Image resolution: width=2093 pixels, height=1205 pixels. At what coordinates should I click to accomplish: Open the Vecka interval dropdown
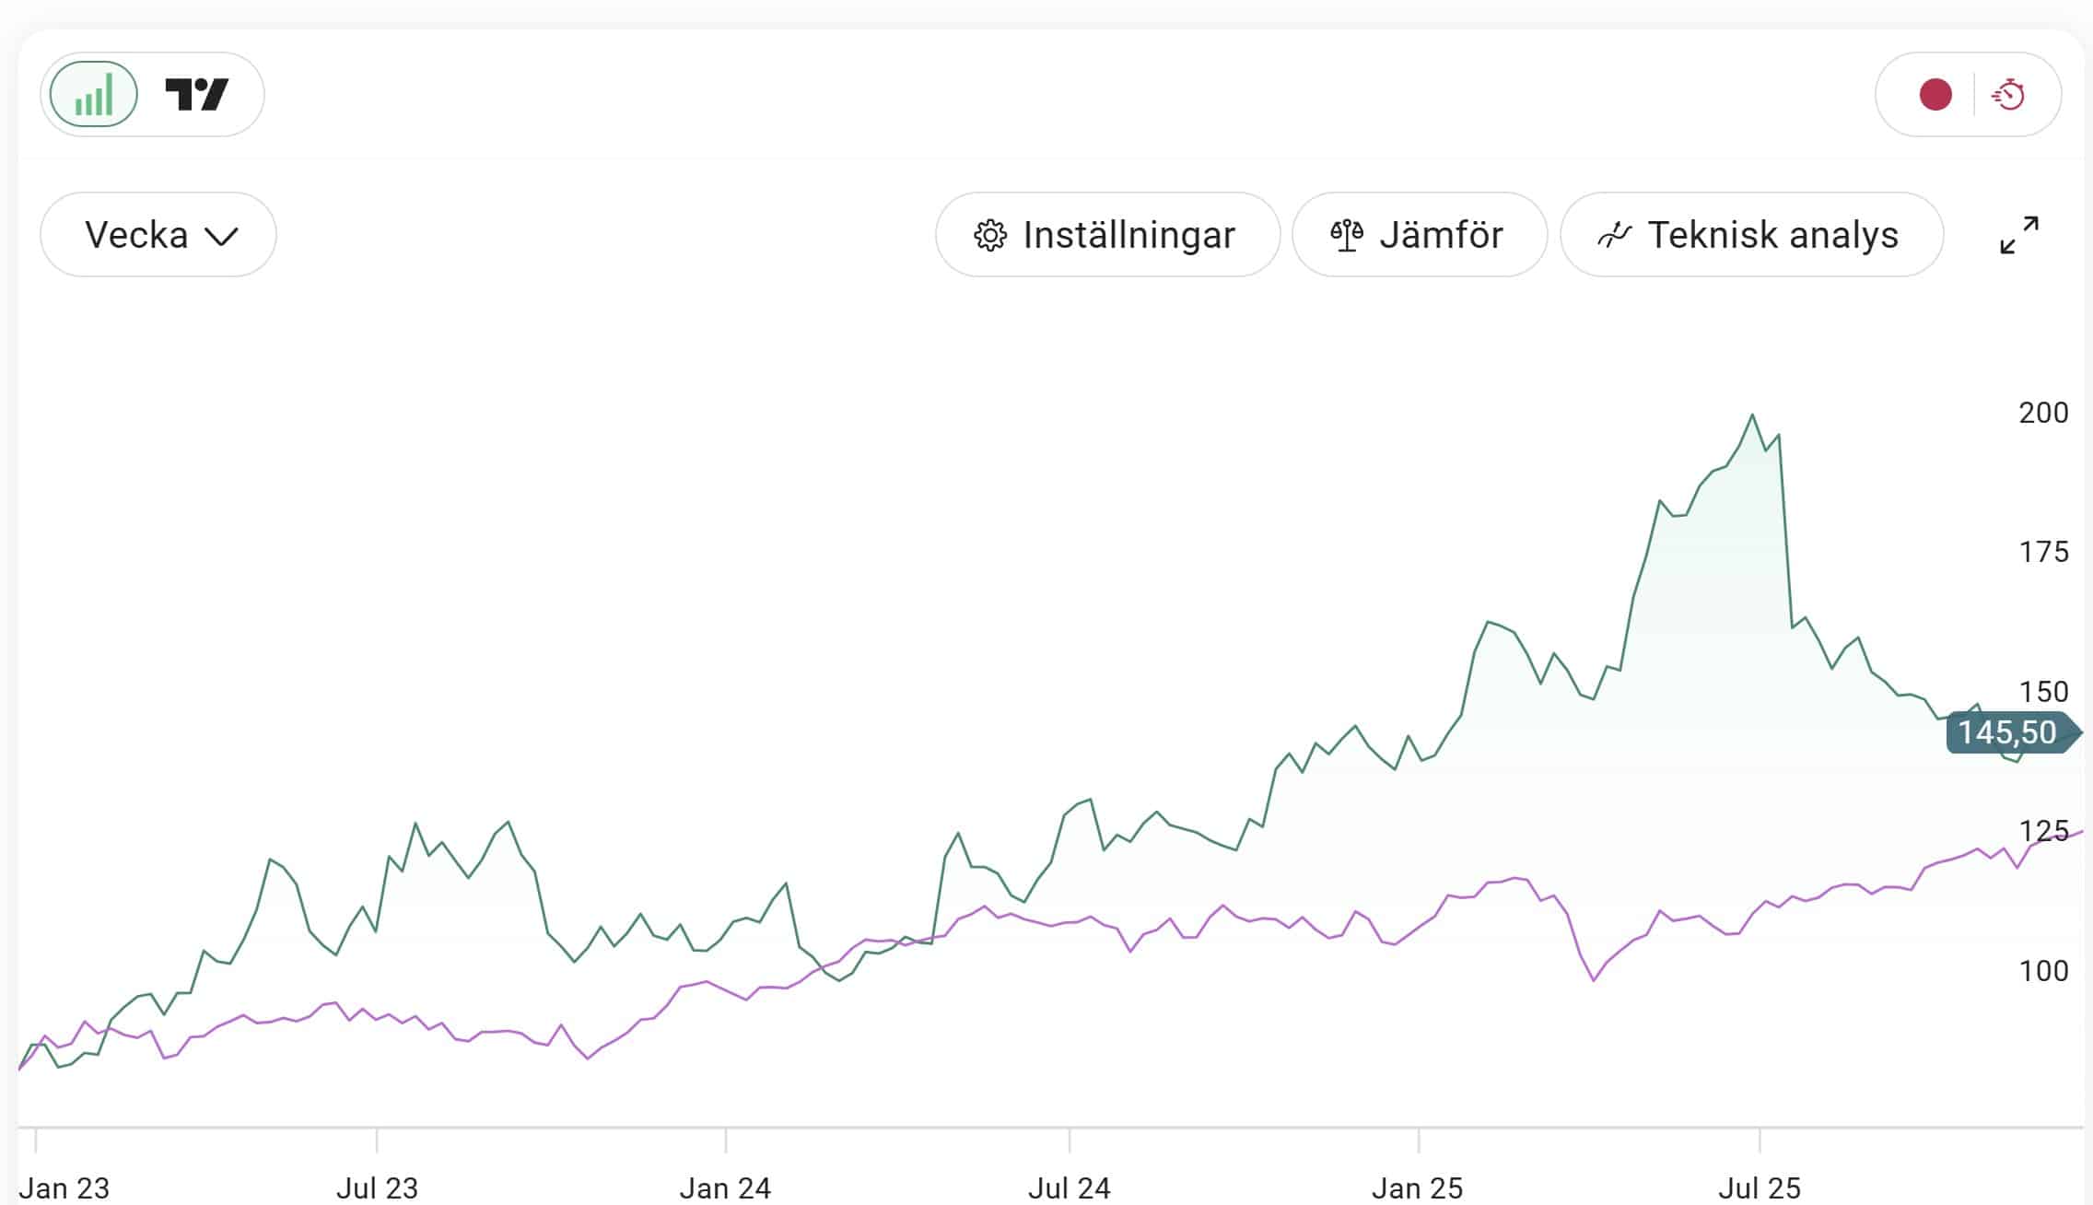point(158,235)
